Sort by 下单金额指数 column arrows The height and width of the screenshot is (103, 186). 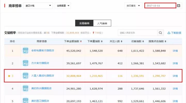(x=81, y=41)
